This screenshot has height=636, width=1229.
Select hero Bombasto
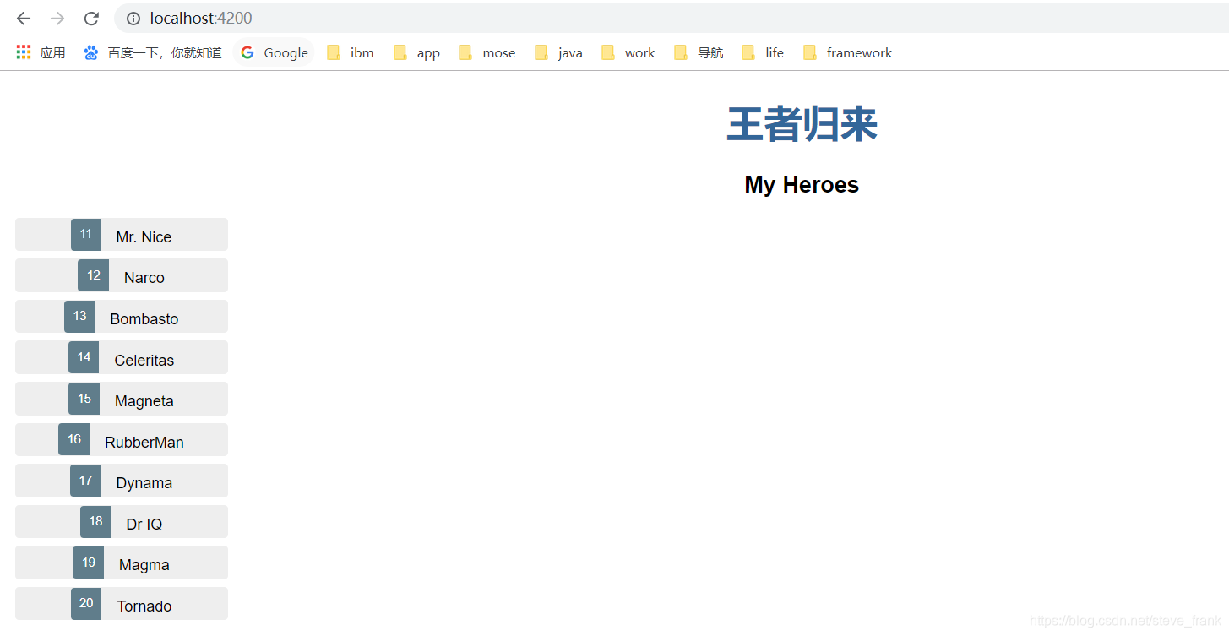122,317
